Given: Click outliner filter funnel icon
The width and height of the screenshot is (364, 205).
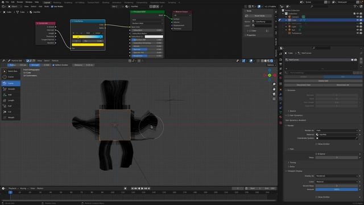Looking at the screenshot, I should click(x=355, y=6).
